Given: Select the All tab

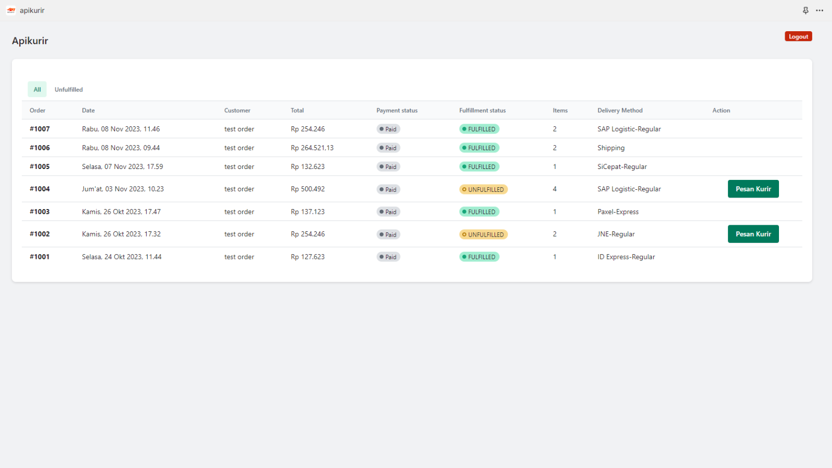Looking at the screenshot, I should point(37,89).
